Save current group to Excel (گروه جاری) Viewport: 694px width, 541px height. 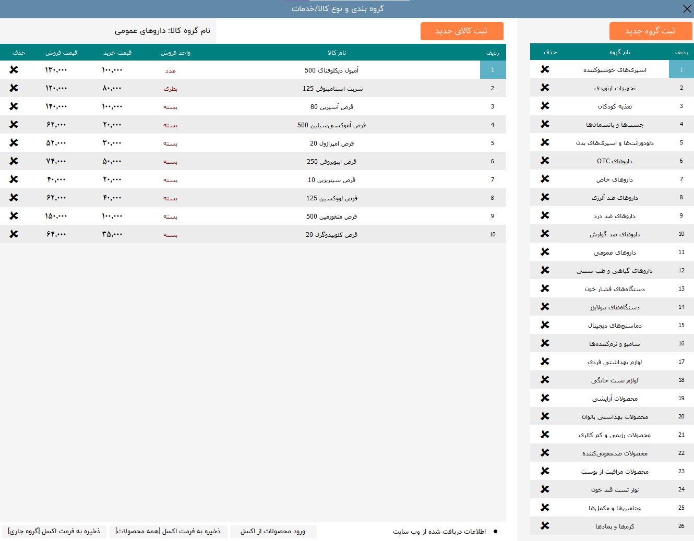54,532
